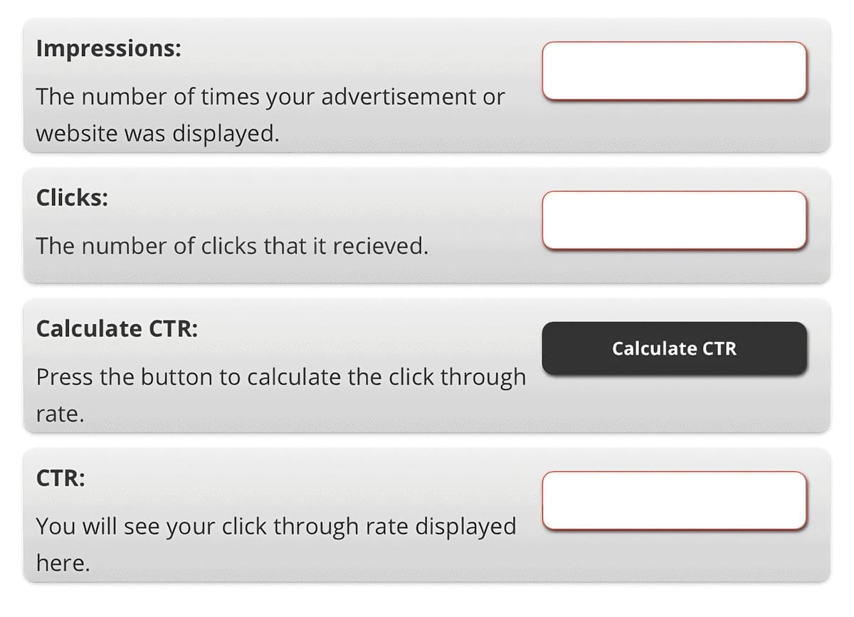Image resolution: width=854 pixels, height=617 pixels.
Task: Click the word "rate." ending the Calculate CTR description
Action: [x=60, y=414]
